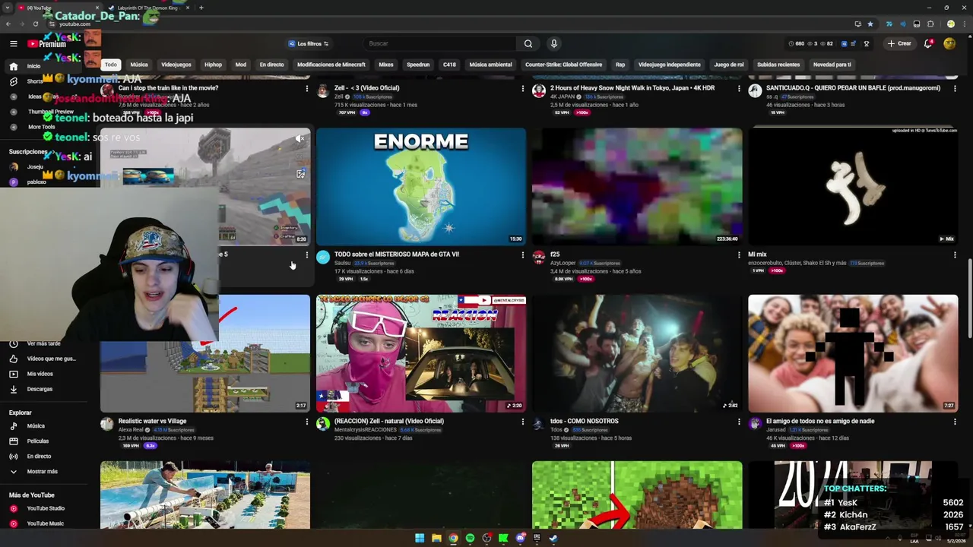Viewport: 973px width, 547px height.
Task: Open Spotify from the taskbar
Action: (x=470, y=539)
